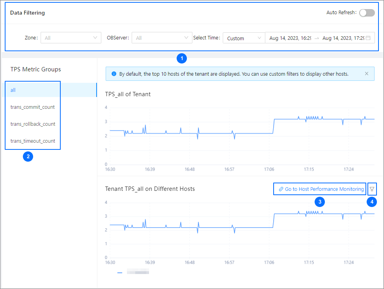Toggle the Auto Refresh switch

pyautogui.click(x=367, y=13)
